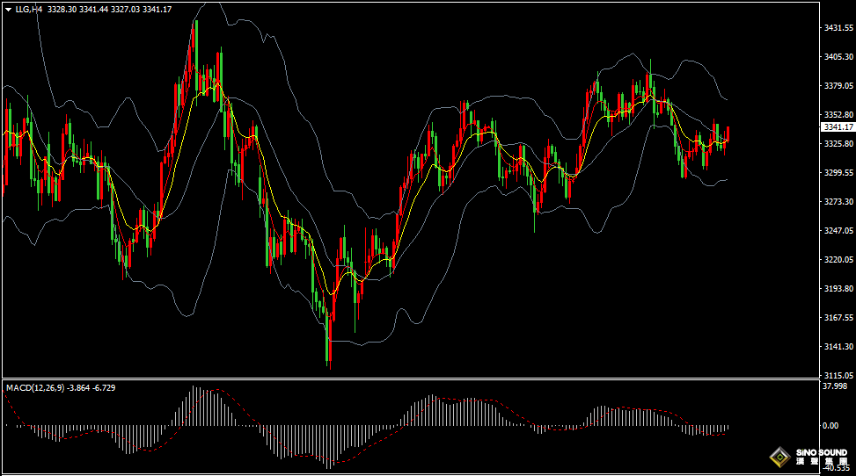
Task: Click the 3220.05 price axis label
Action: click(x=837, y=260)
